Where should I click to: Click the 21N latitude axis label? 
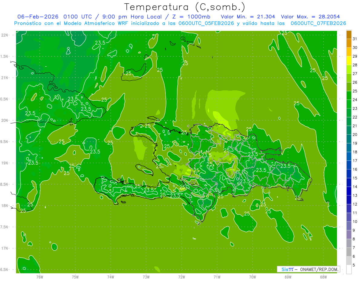tap(5, 78)
